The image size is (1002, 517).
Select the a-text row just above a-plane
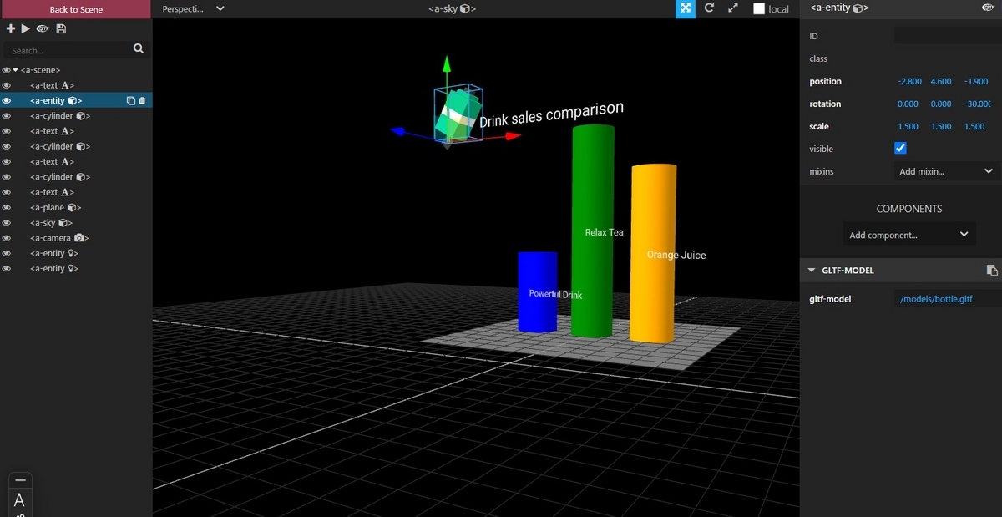76,192
